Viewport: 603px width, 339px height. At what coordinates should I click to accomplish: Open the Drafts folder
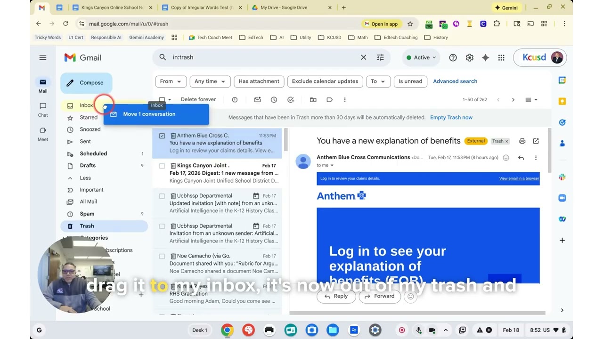click(88, 166)
